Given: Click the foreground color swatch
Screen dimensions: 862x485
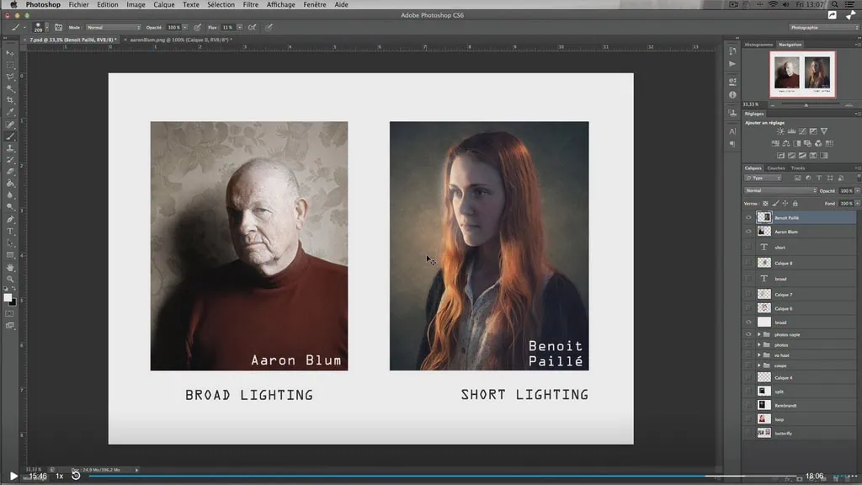Looking at the screenshot, I should tap(8, 297).
